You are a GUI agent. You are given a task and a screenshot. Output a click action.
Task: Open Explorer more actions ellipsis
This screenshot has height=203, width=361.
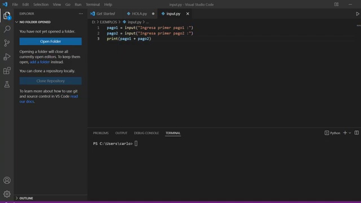pos(81,14)
